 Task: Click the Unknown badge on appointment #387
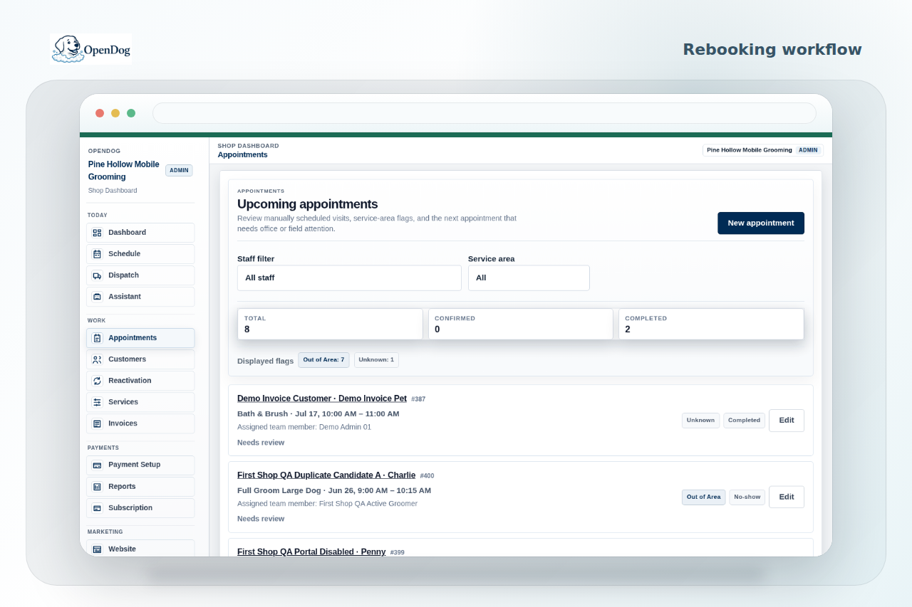pyautogui.click(x=700, y=421)
